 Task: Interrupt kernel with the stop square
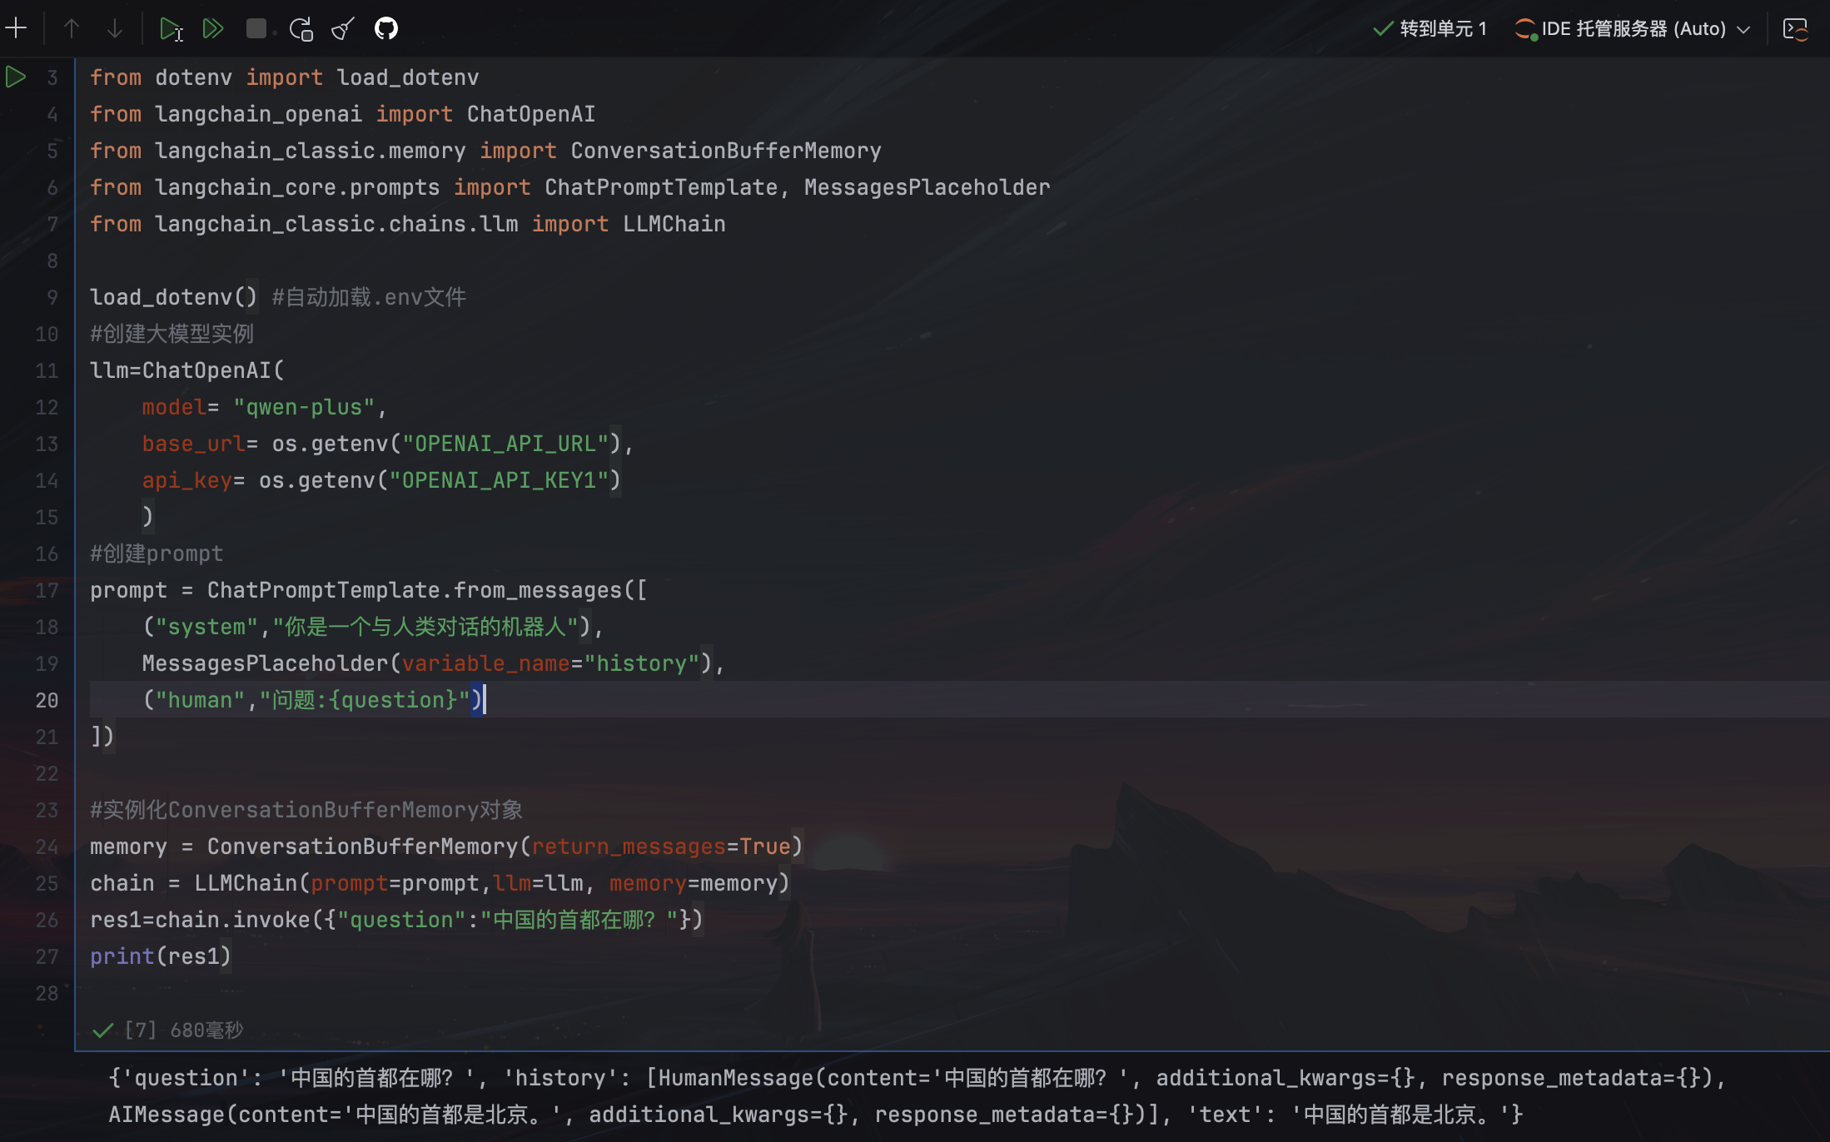click(x=256, y=29)
